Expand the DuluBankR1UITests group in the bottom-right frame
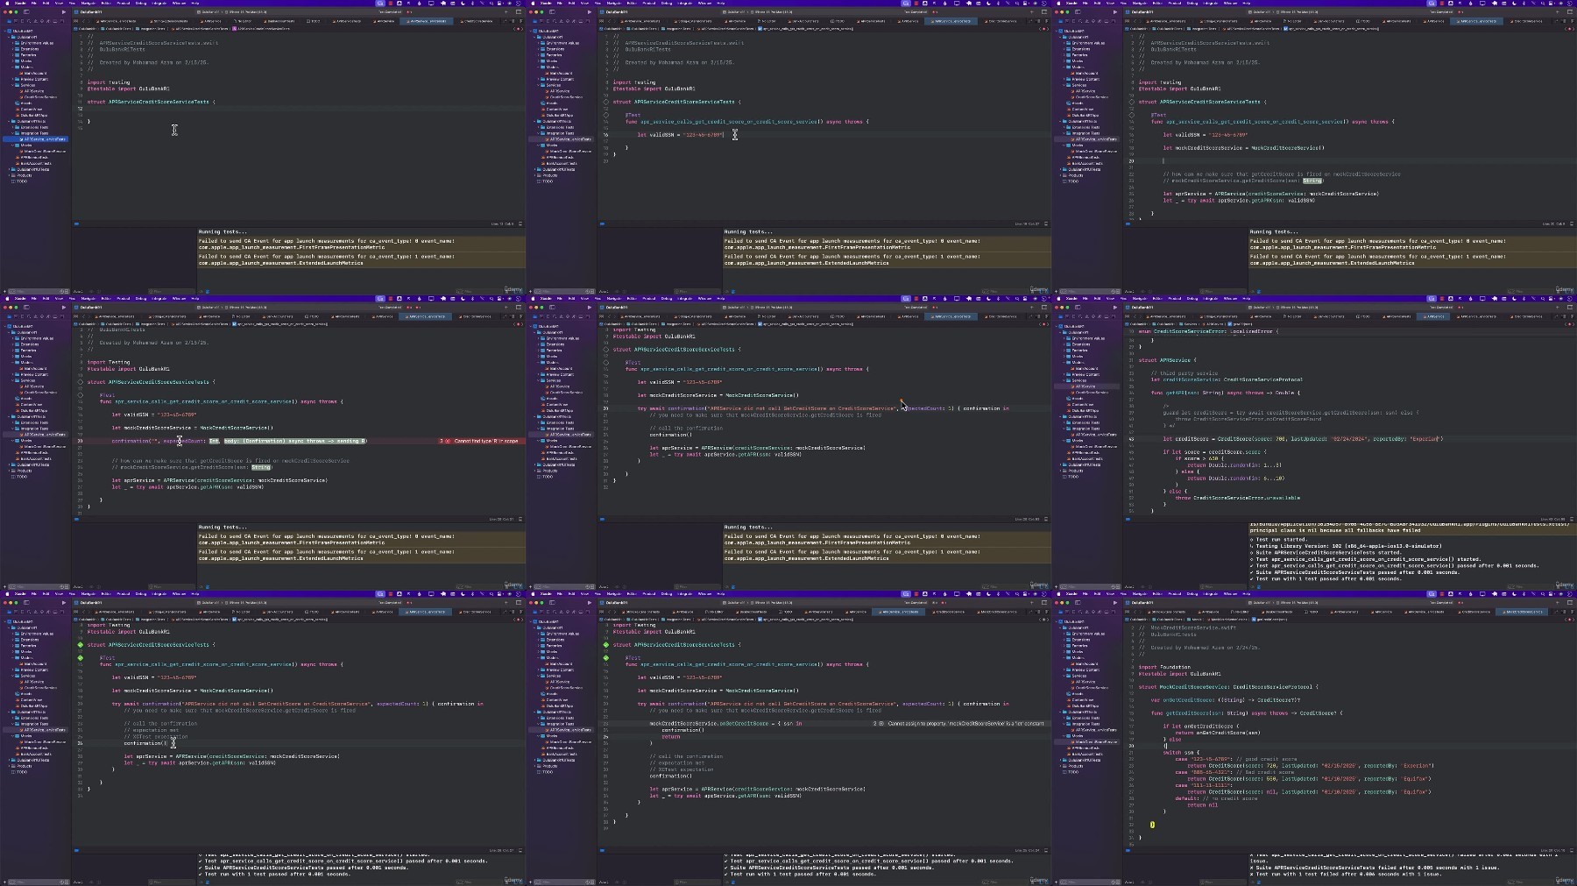The height and width of the screenshot is (886, 1577). (1061, 760)
